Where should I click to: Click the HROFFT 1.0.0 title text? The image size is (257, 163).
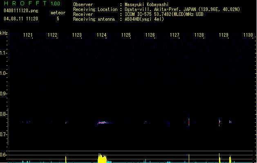point(32,3)
